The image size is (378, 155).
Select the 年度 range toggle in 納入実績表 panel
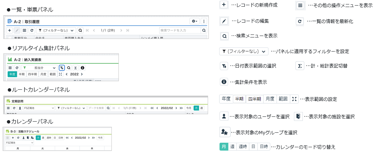12,74
